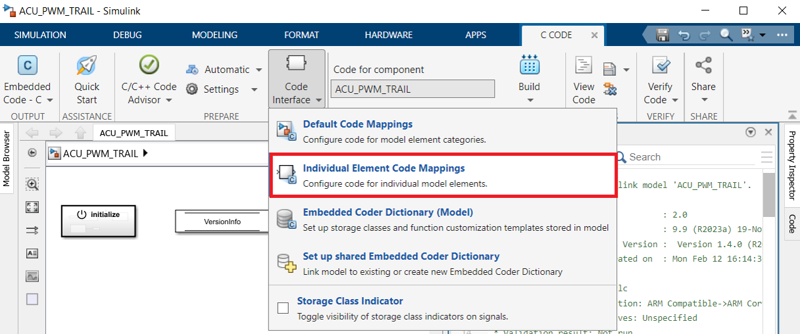Open the Automatic dropdown arrow
800x334 pixels.
click(x=259, y=70)
